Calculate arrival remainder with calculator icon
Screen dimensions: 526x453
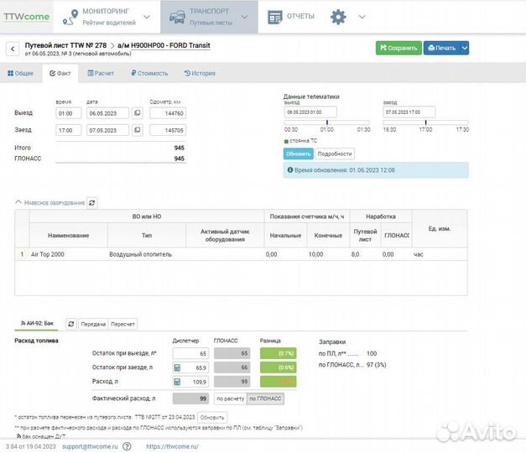(x=177, y=367)
